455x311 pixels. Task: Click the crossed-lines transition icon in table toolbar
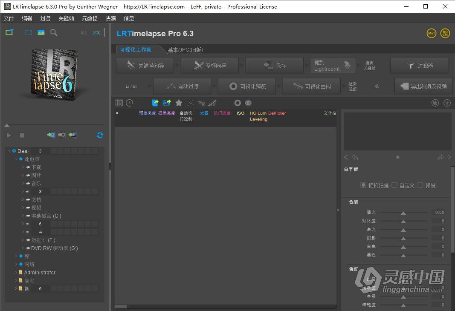coord(191,103)
